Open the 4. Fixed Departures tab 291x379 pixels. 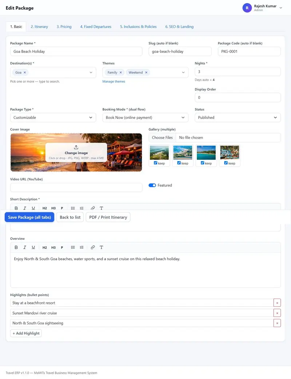[x=96, y=27]
